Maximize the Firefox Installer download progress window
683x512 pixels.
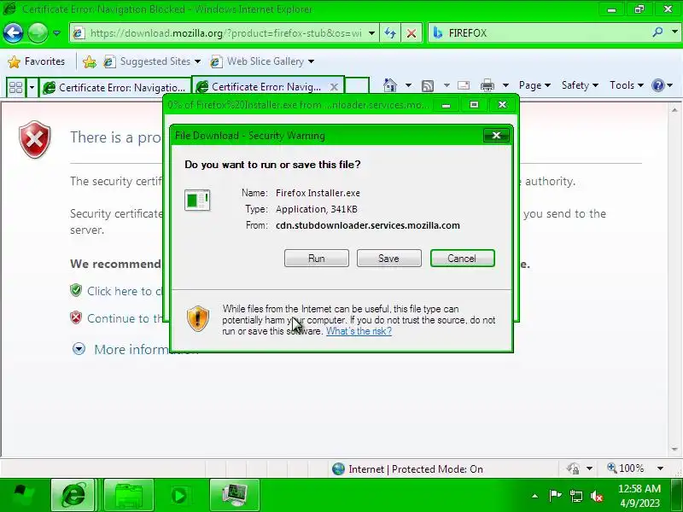click(474, 105)
